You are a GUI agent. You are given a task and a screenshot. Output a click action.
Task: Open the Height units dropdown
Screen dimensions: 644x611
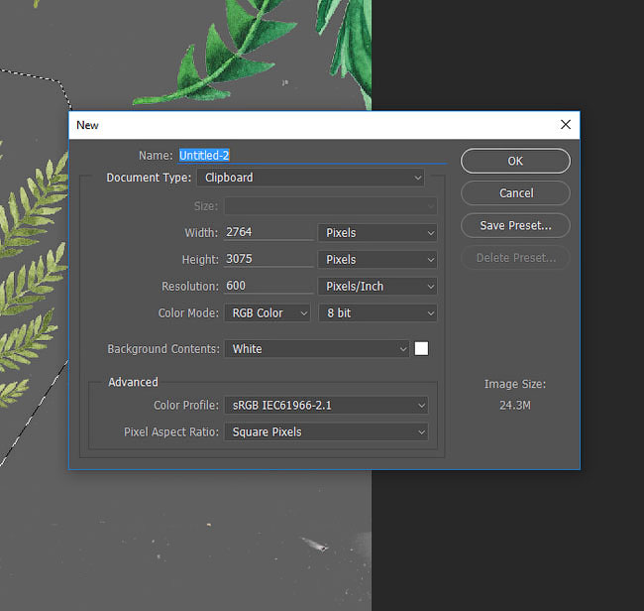click(x=377, y=260)
